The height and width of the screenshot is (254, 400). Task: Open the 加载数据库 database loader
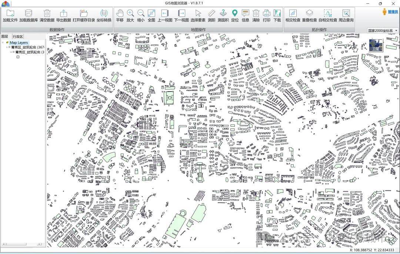pyautogui.click(x=29, y=16)
